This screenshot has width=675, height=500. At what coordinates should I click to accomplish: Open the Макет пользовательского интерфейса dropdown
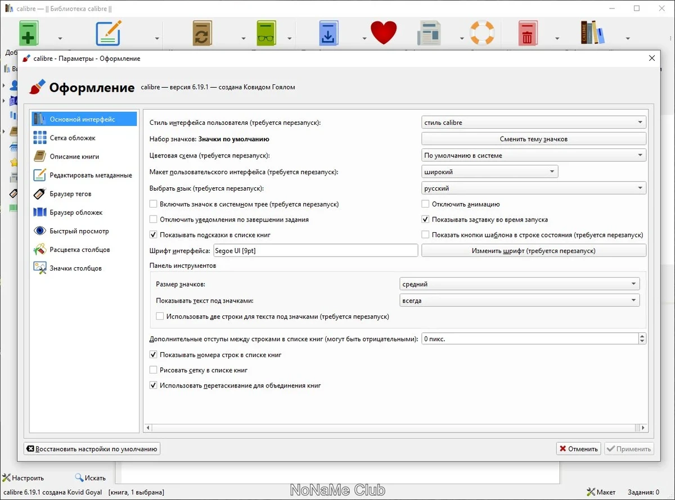coord(490,172)
